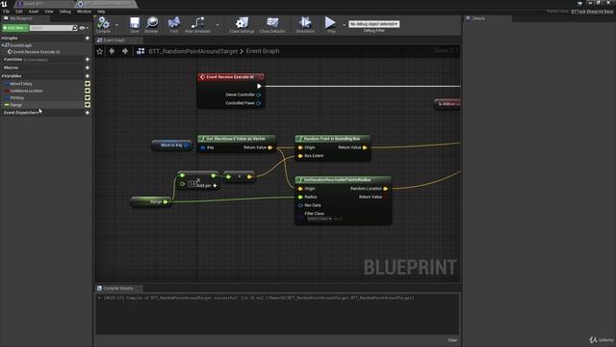Open Class Settings from toolbar
616x347 pixels.
click(x=242, y=25)
